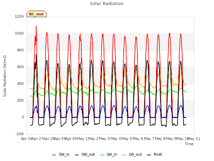Click the 200 y-axis tick label
Screen dimensions: 214x161
20,101
